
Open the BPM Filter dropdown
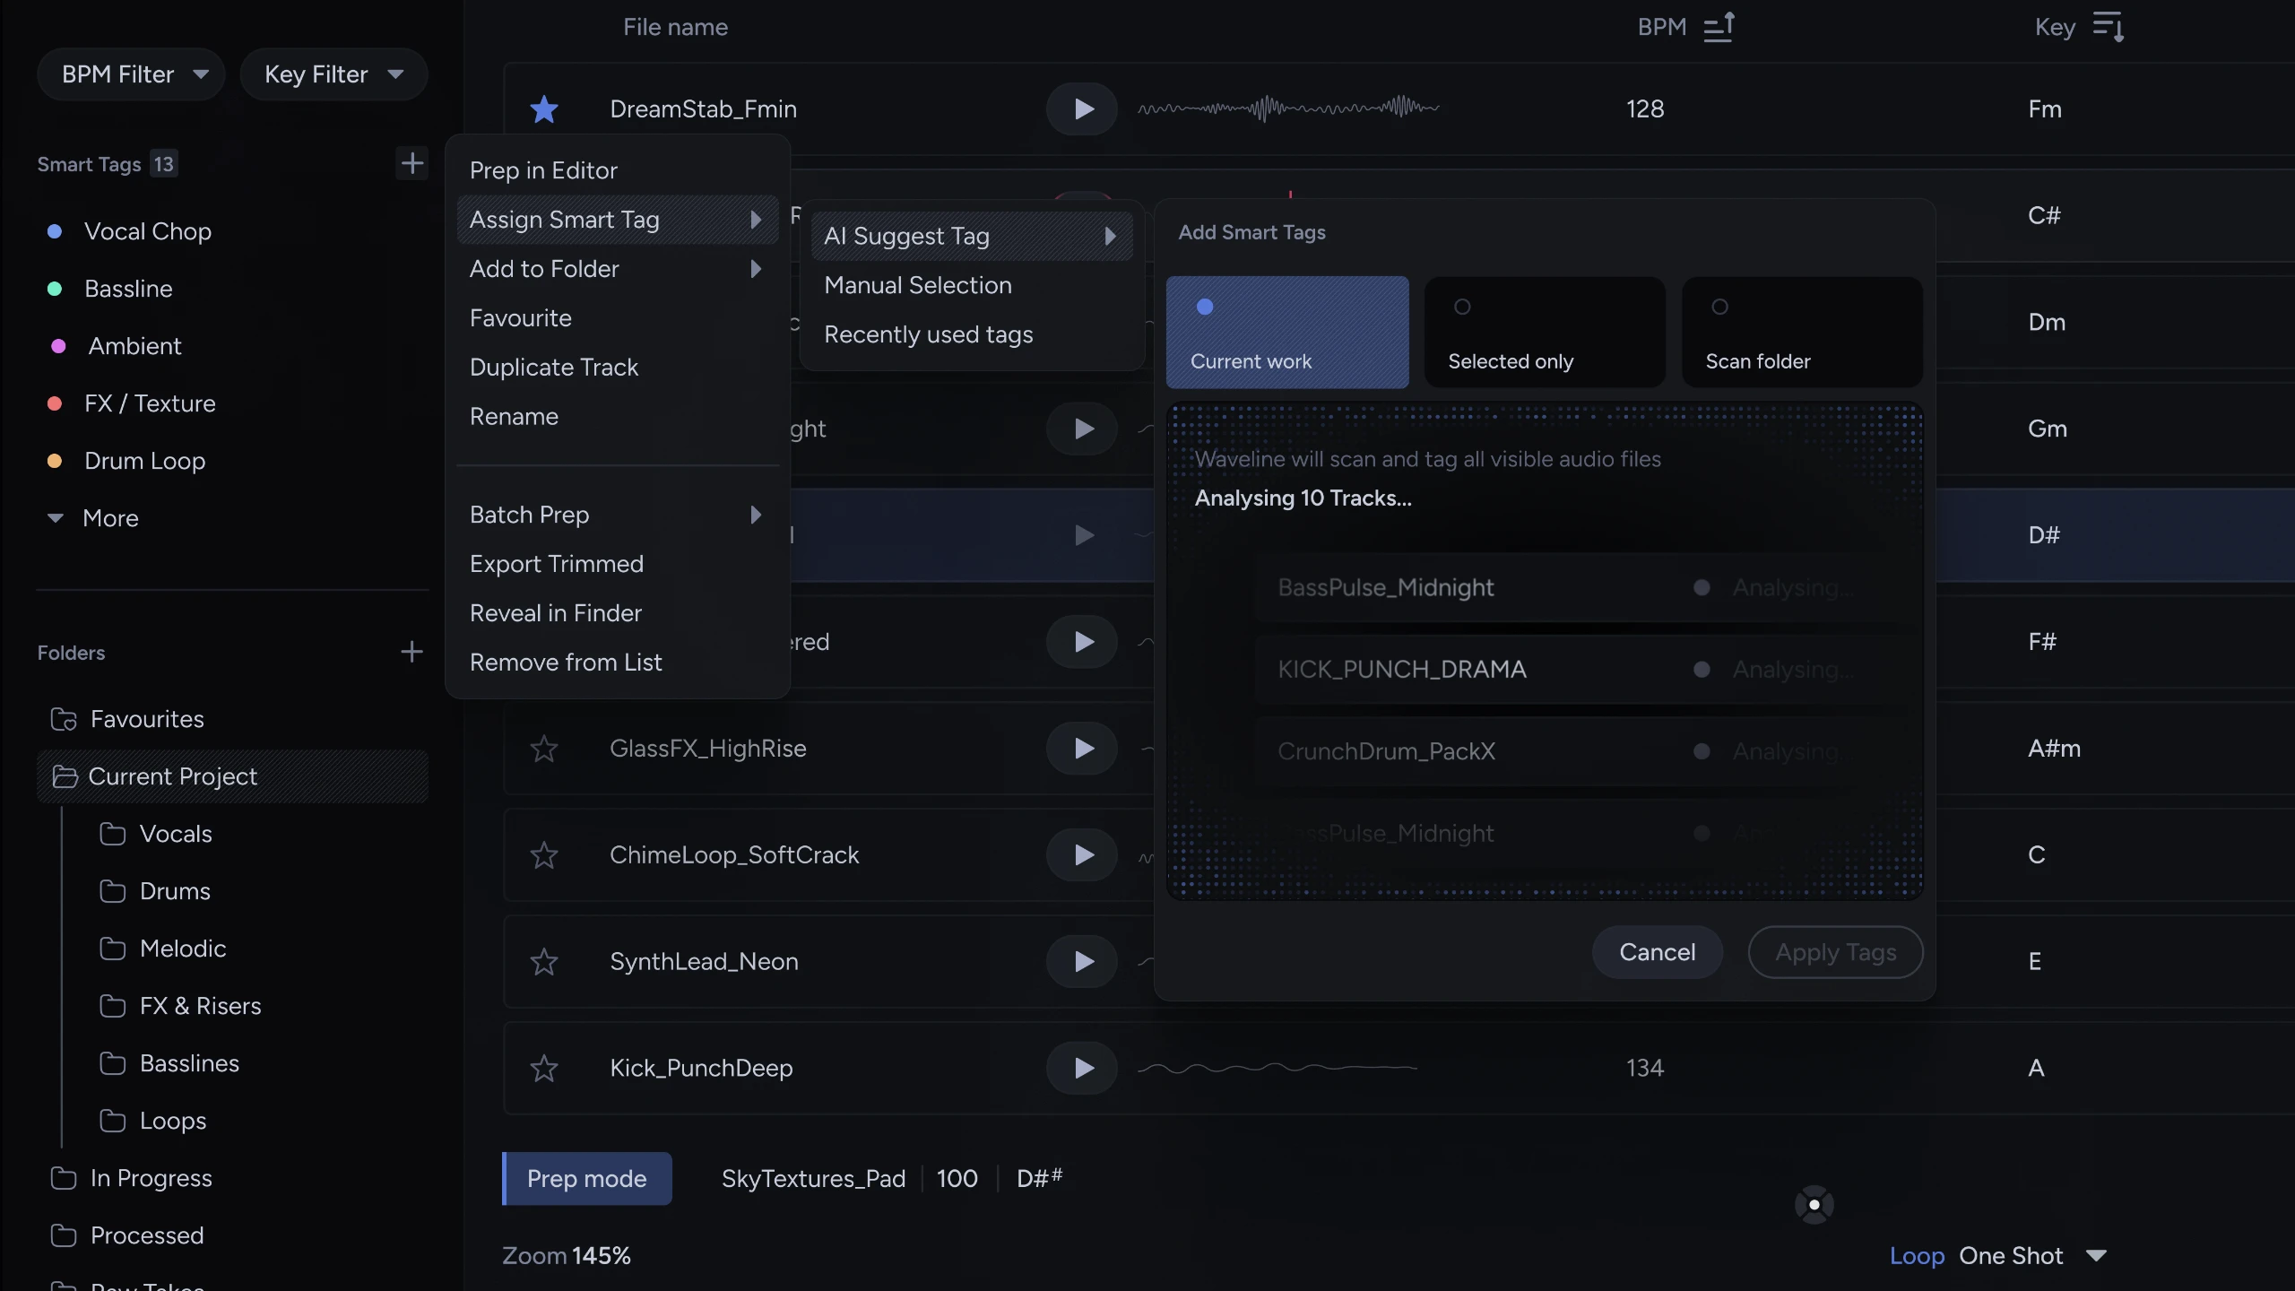point(131,74)
